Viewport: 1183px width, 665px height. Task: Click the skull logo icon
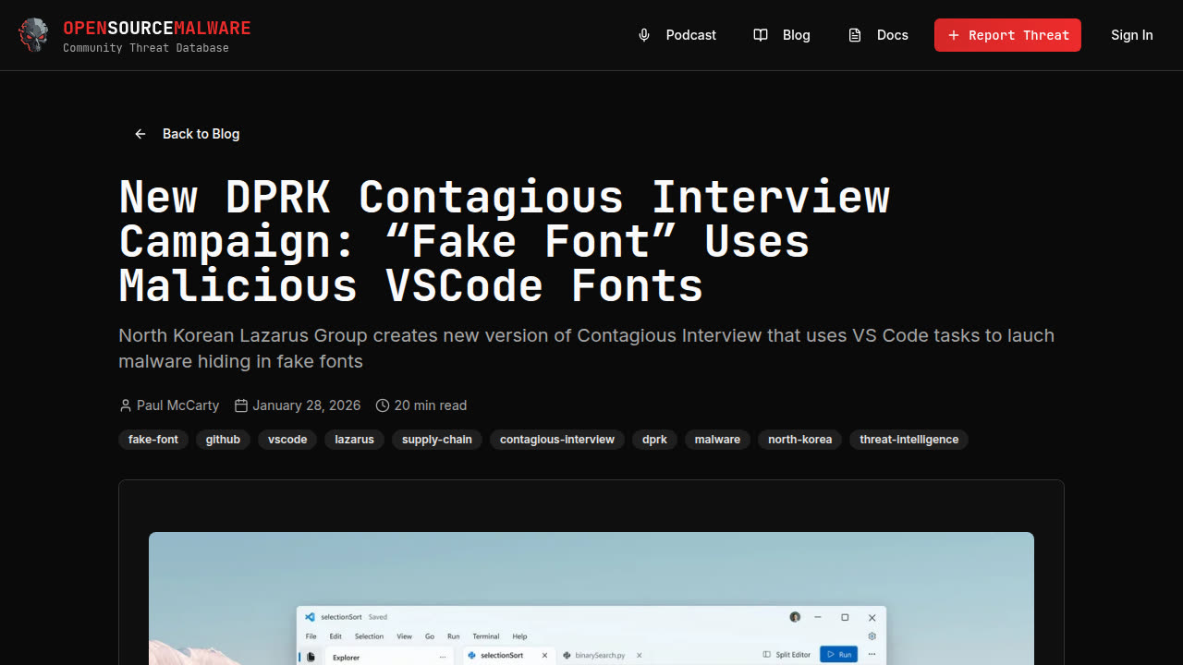33,35
